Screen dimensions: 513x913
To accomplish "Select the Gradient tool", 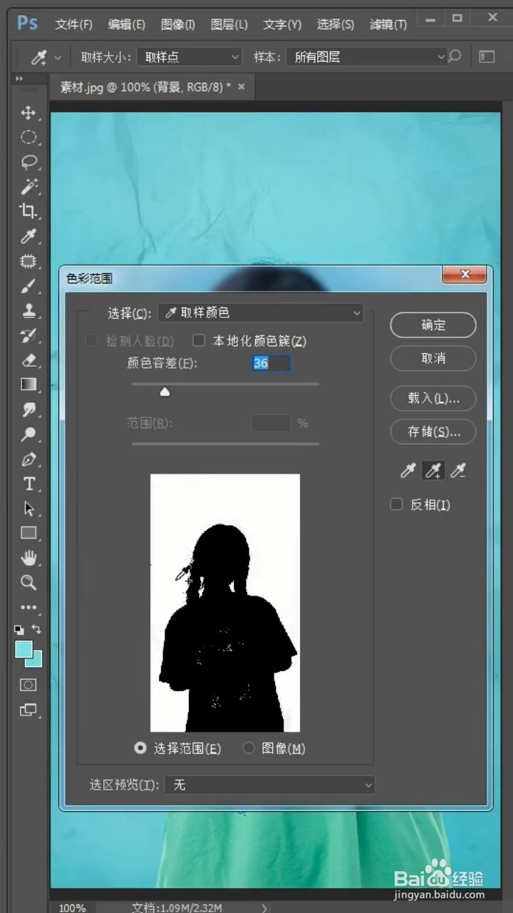I will click(28, 384).
